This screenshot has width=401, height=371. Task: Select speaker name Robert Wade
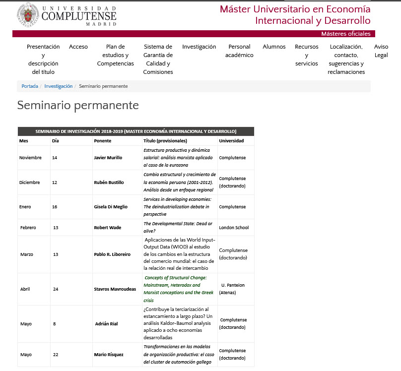(x=107, y=227)
